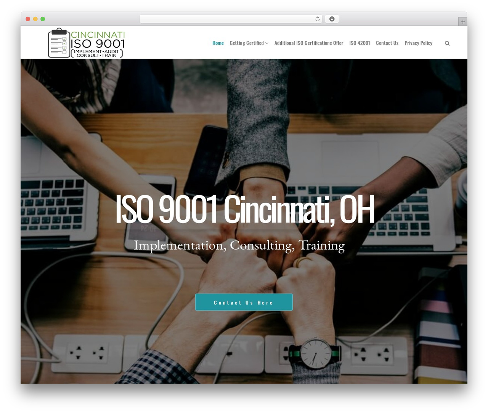Close the browser window with red button
The height and width of the screenshot is (413, 488).
pyautogui.click(x=28, y=19)
